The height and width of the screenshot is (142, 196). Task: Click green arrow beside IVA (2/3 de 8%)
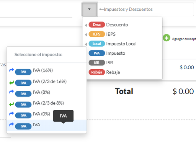[x=11, y=104]
